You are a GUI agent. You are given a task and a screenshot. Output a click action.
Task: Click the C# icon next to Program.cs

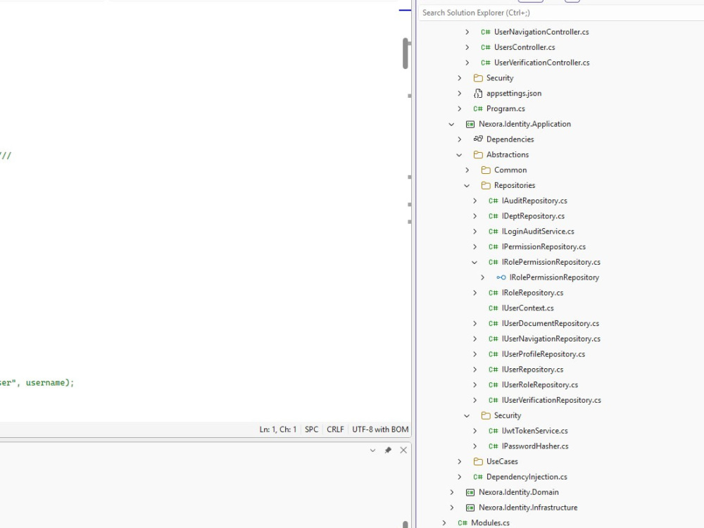478,108
